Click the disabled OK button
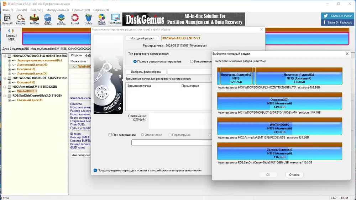The width and height of the screenshot is (356, 200). tap(268, 175)
